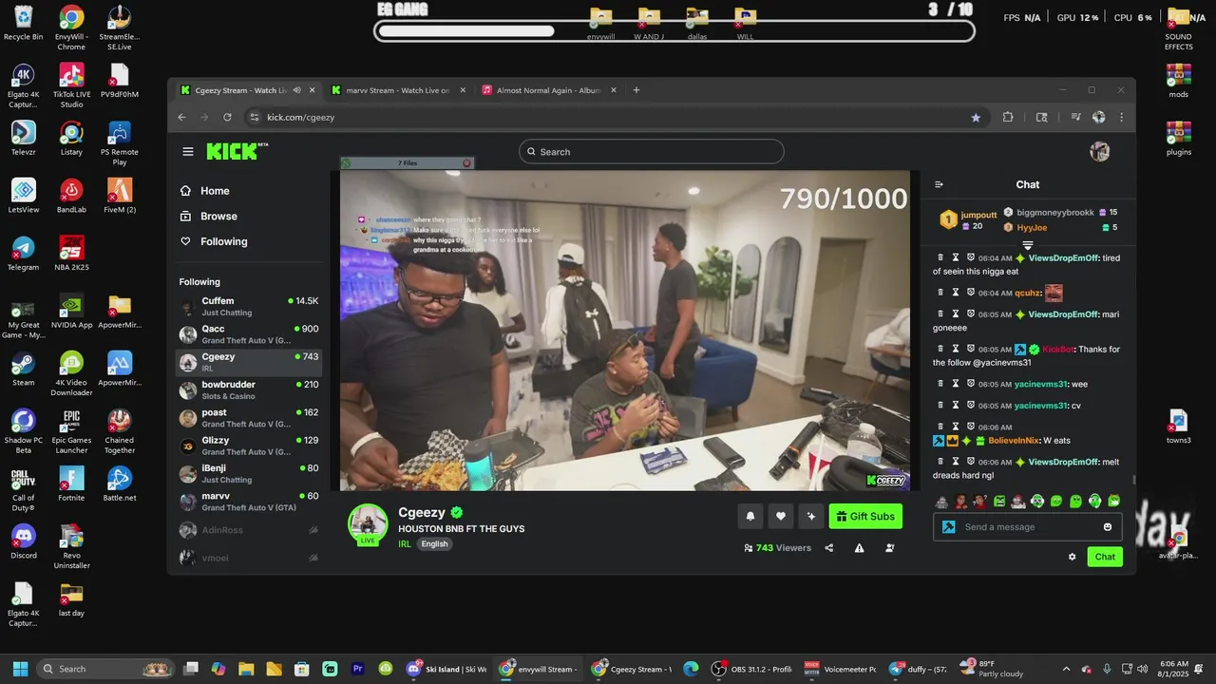The image size is (1216, 684).
Task: Click username ViewsDropEmOff in 'mari goneeee' message
Action: click(x=1063, y=314)
